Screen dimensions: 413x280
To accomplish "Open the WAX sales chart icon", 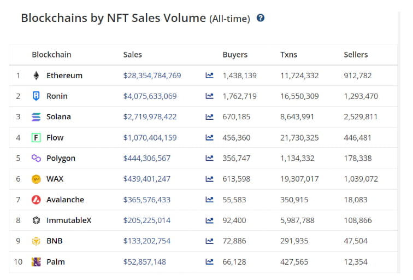I will pos(209,179).
